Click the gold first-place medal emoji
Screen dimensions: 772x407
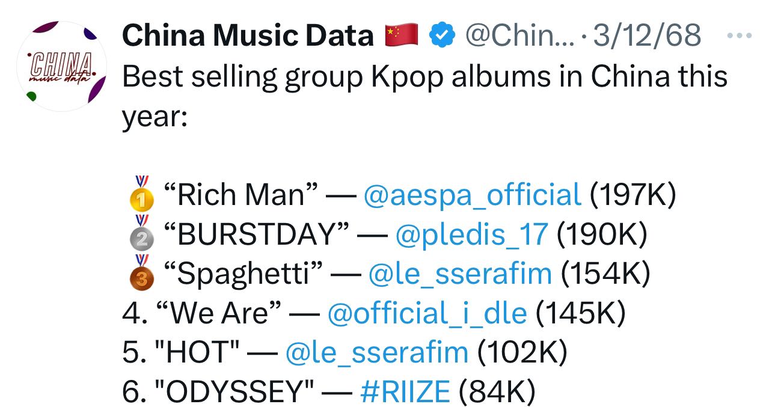[141, 194]
